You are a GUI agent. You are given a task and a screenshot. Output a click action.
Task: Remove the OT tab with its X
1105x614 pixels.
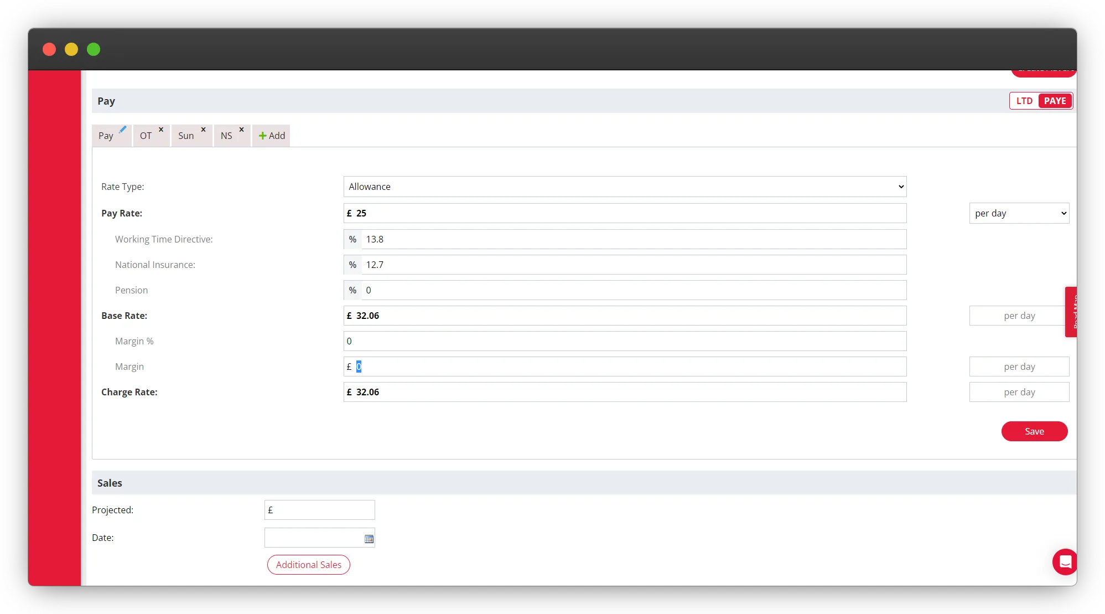161,130
